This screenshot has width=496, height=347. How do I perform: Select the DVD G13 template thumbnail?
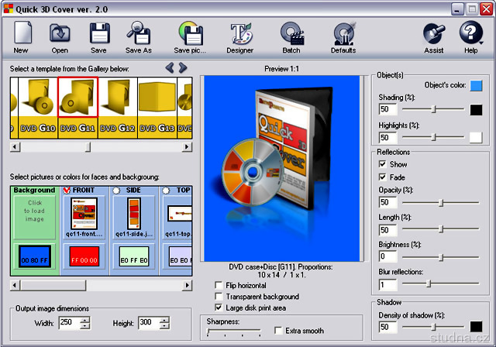pyautogui.click(x=157, y=106)
